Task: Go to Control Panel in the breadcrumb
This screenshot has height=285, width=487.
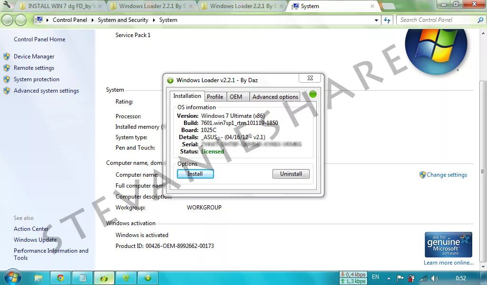Action: 70,20
